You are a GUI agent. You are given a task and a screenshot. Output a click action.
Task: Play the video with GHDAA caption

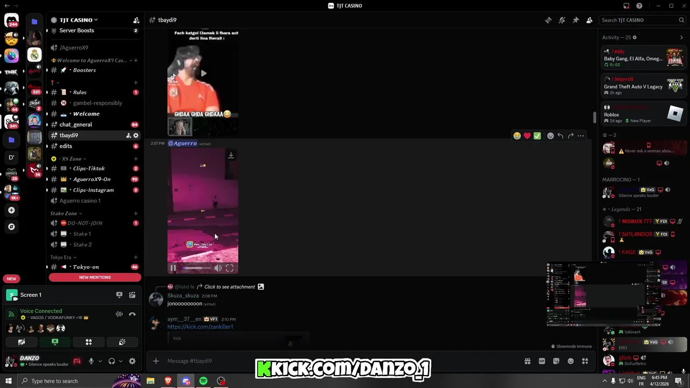tap(203, 73)
